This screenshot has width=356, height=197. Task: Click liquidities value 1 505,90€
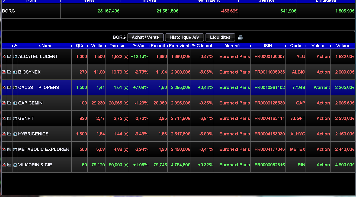(x=345, y=11)
